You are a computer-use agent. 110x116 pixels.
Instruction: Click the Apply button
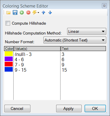point(69,108)
